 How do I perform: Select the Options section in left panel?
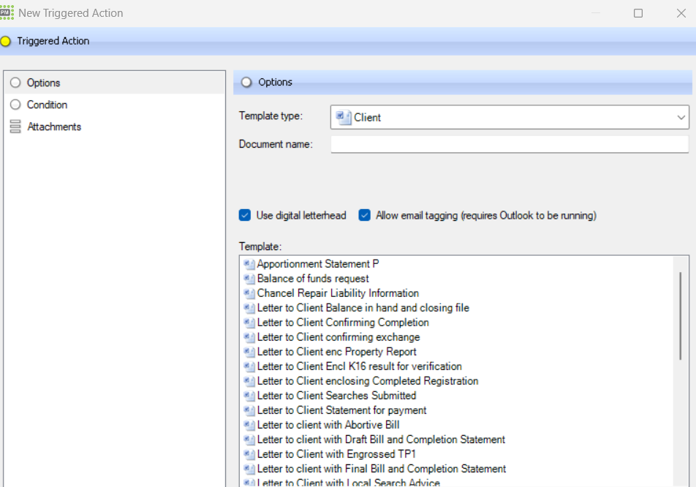[43, 83]
